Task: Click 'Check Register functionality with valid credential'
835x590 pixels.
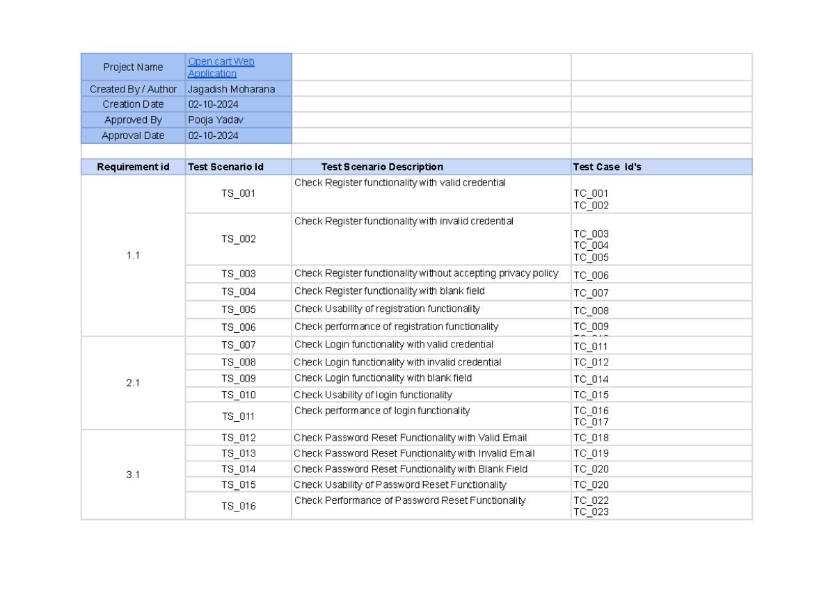Action: [x=400, y=183]
